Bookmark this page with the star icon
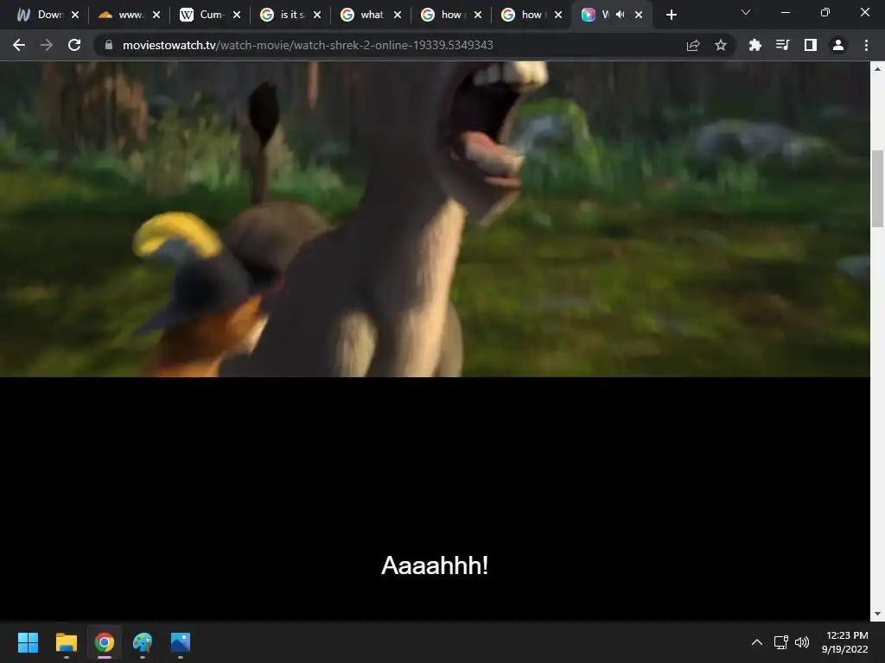The height and width of the screenshot is (663, 885). pos(721,45)
